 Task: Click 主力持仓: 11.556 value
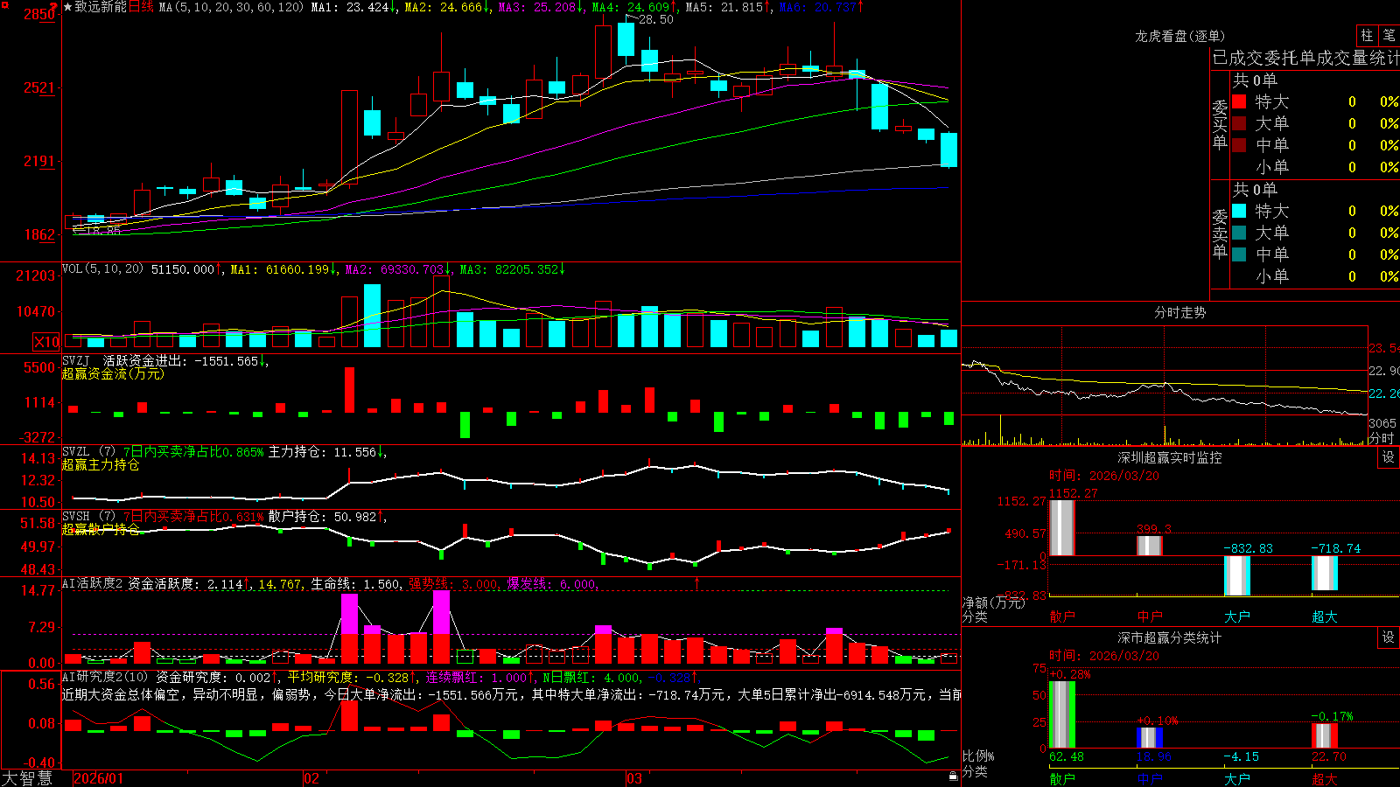coord(323,452)
